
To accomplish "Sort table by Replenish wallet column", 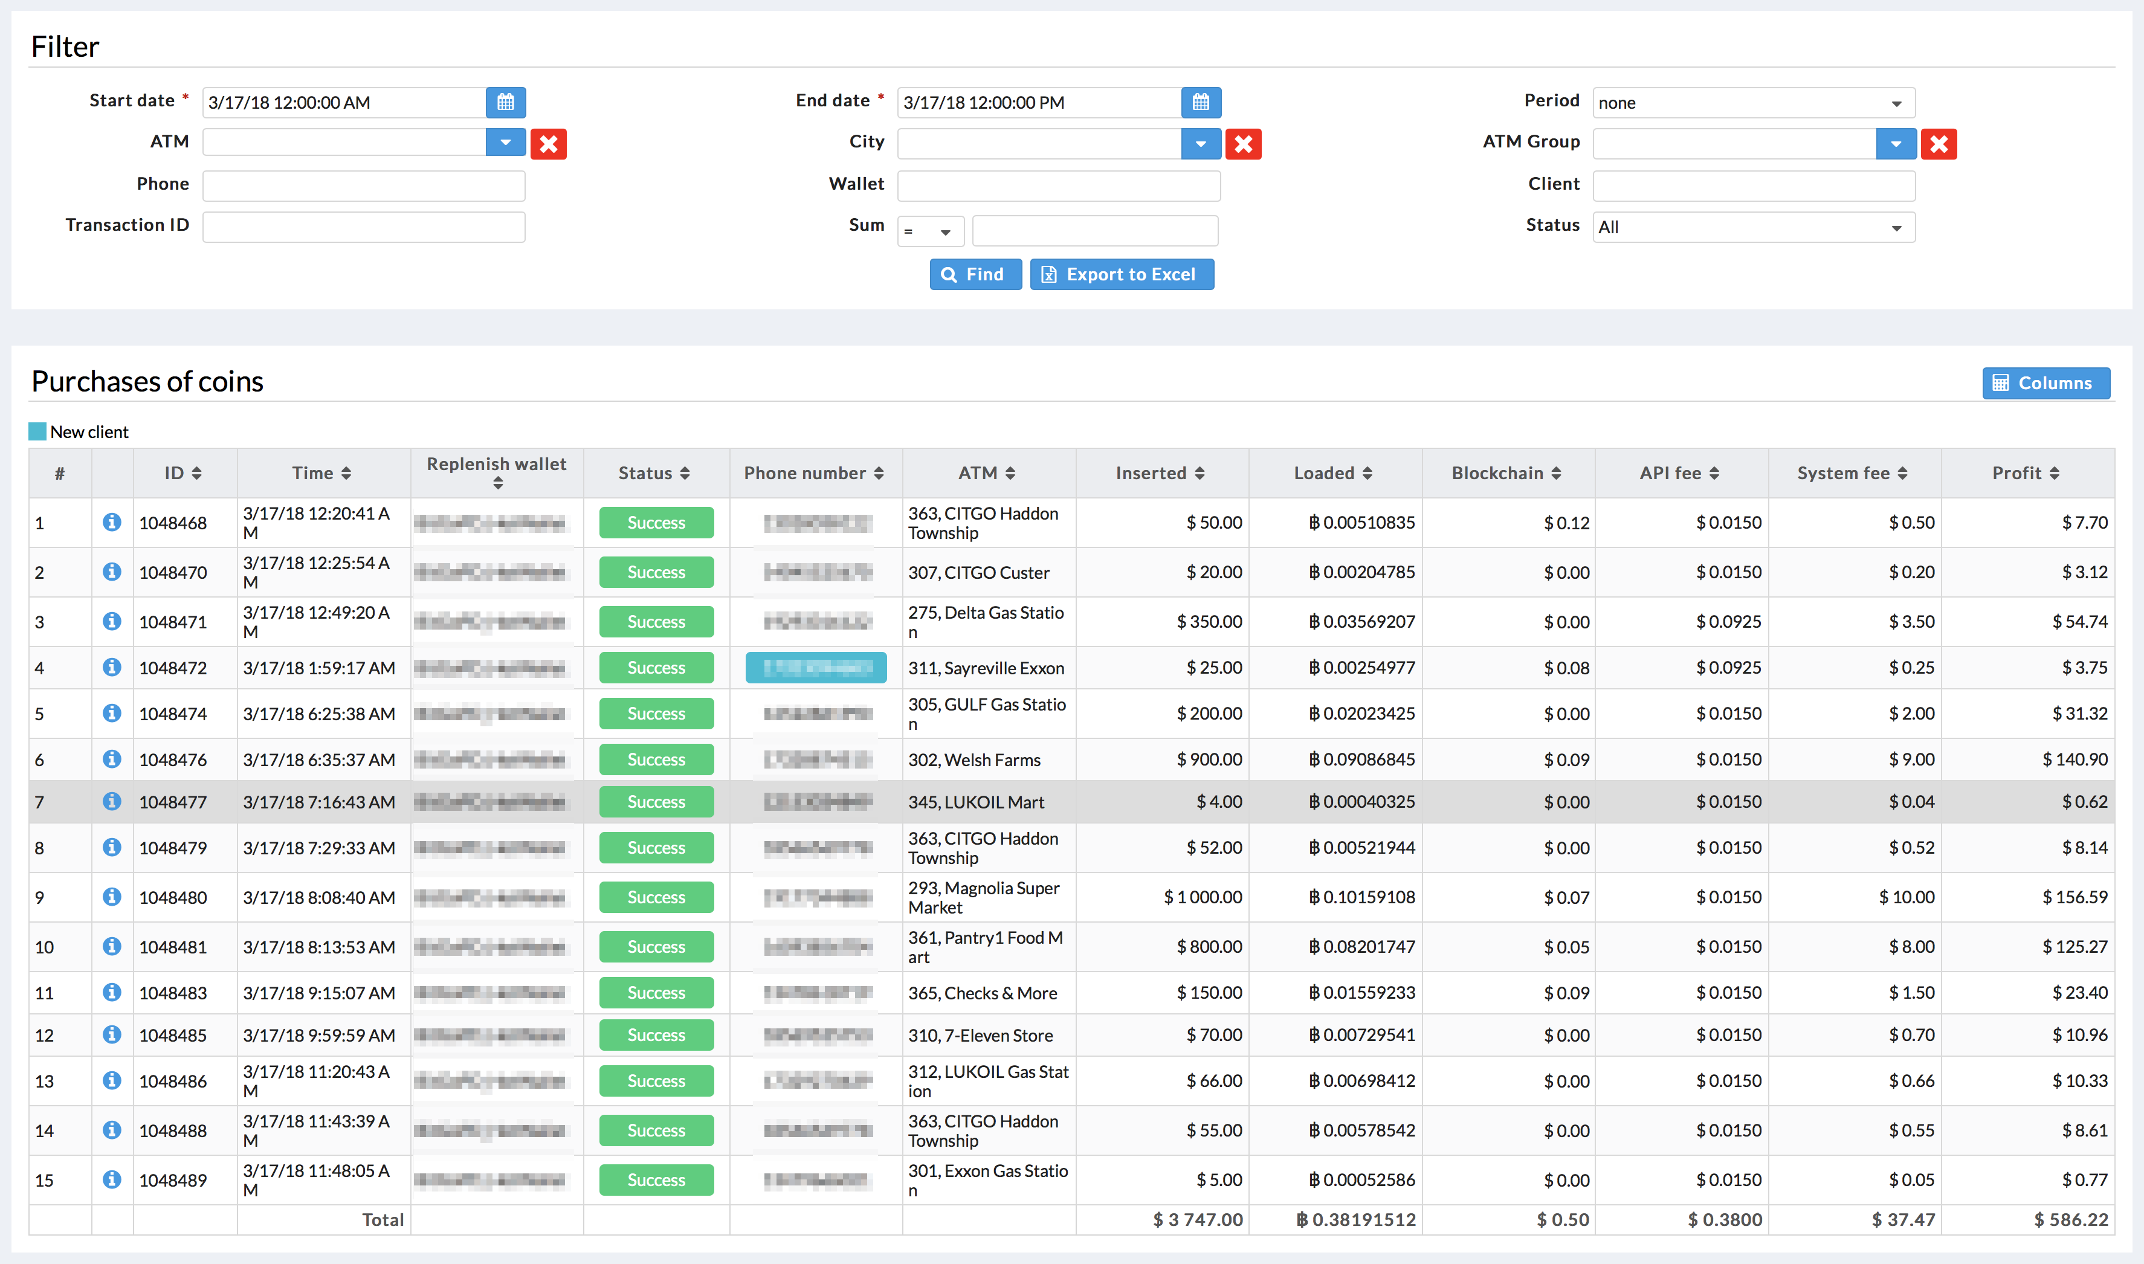I will point(497,472).
